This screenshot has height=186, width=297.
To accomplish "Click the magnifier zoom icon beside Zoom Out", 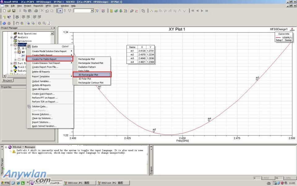I will 39,23.
